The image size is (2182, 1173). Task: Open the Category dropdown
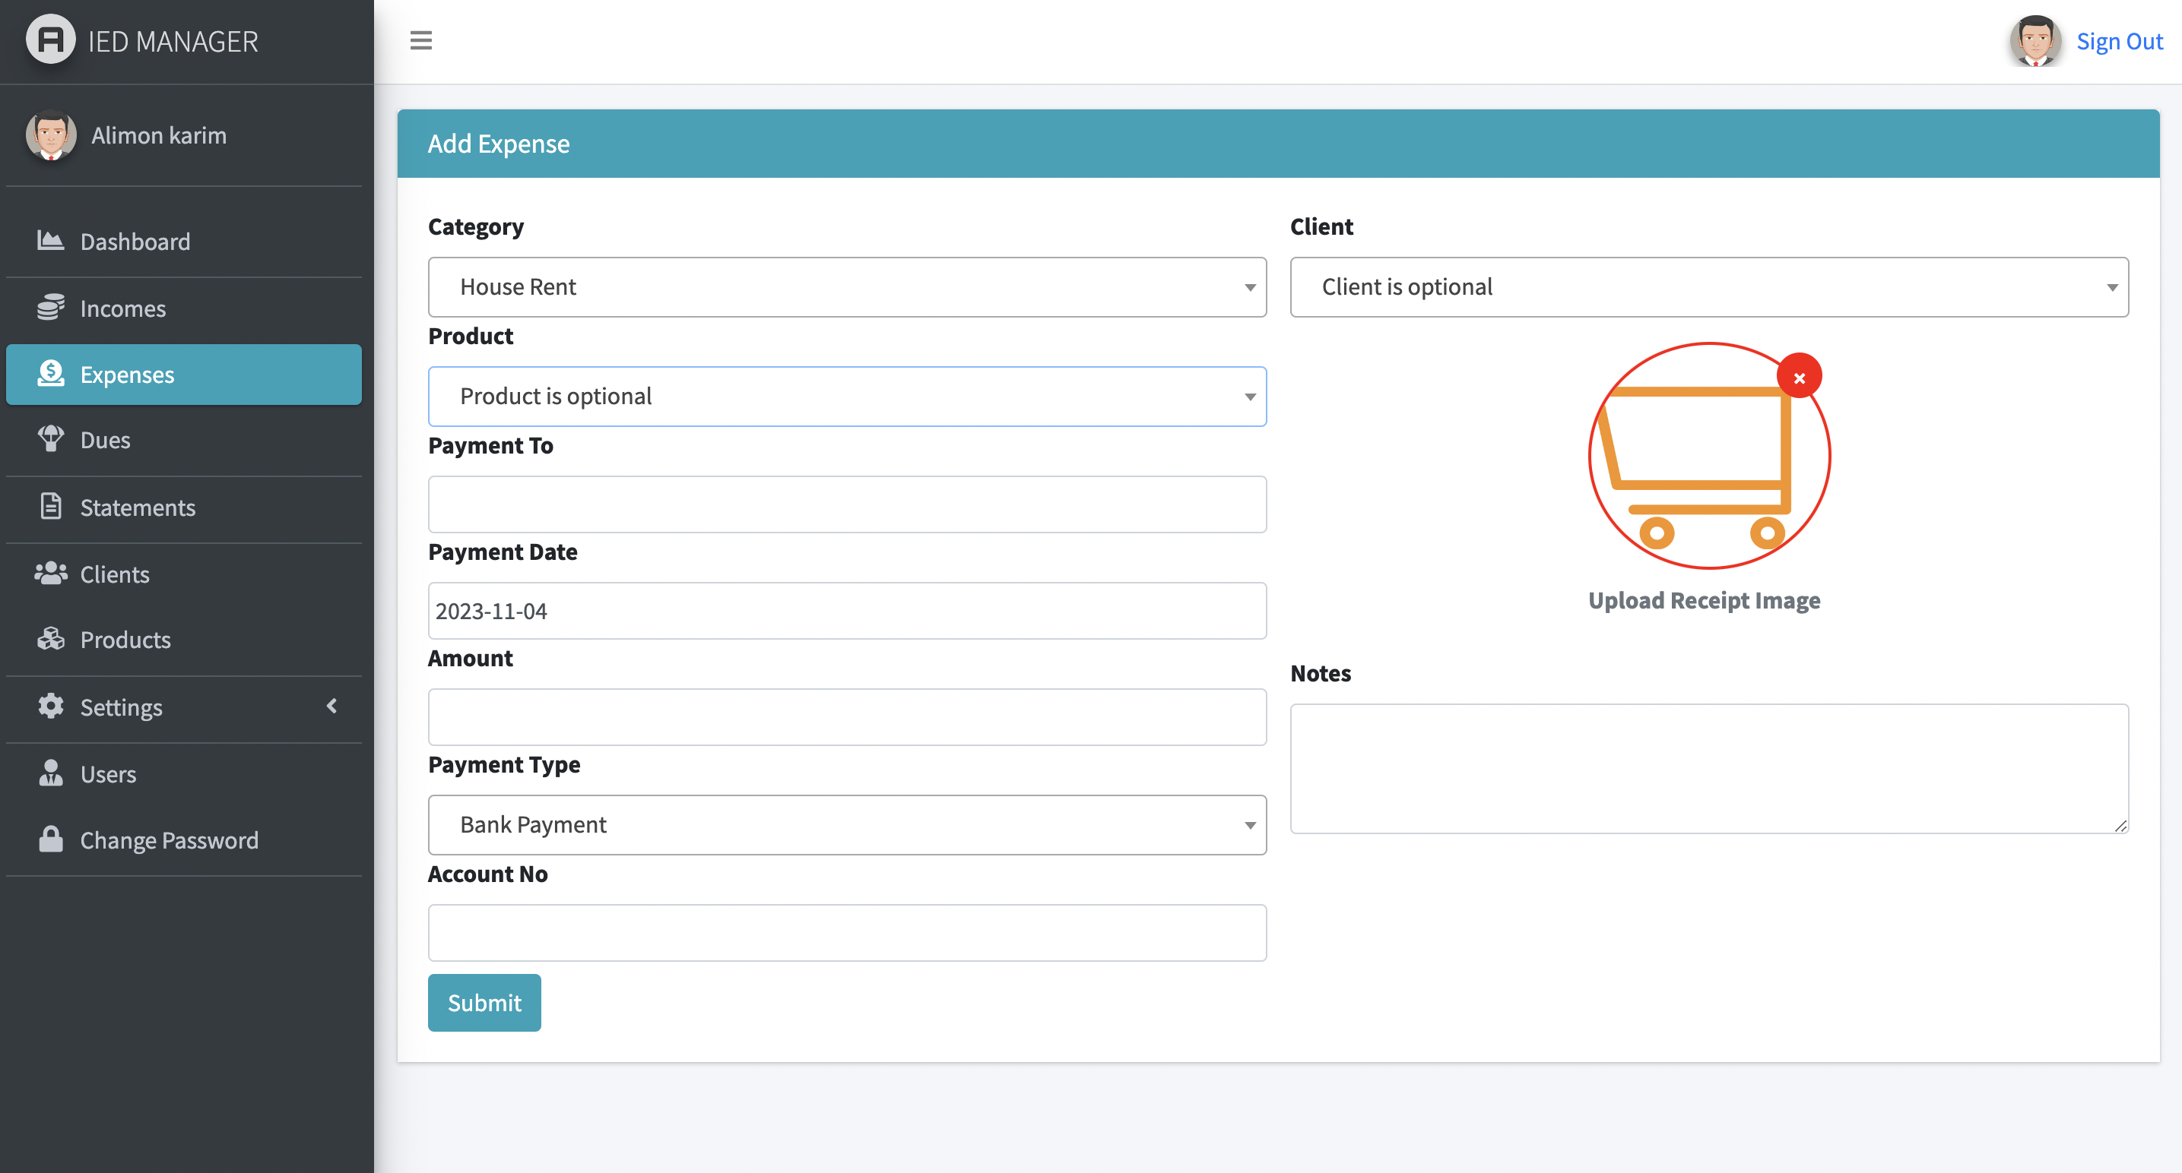click(x=847, y=287)
